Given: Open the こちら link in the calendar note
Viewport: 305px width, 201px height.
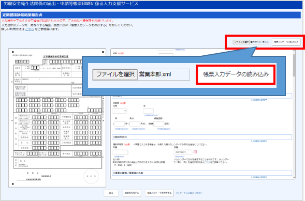Looking at the screenshot, I should coord(207,162).
